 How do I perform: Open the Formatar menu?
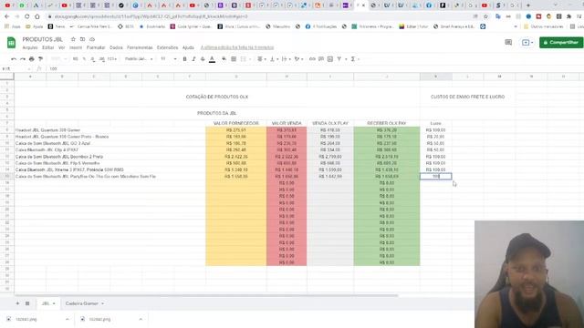(x=96, y=47)
